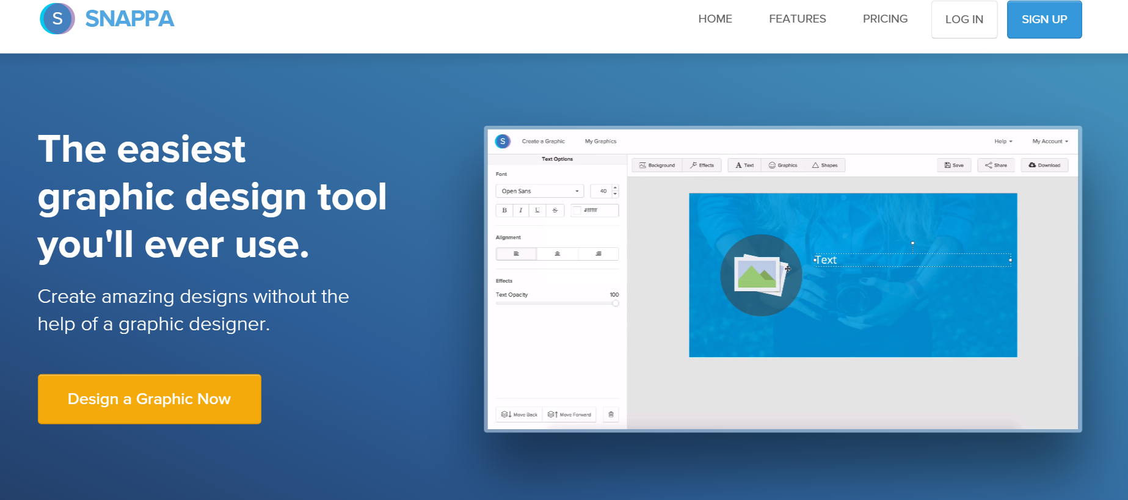Toggle italic text formatting
The image size is (1128, 500).
click(520, 210)
